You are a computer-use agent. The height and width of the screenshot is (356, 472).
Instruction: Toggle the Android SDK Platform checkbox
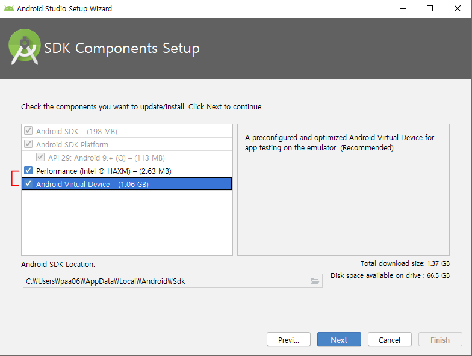(28, 144)
